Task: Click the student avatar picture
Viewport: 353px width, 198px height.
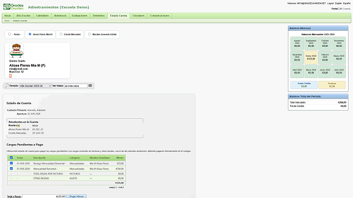Action: 17,51
